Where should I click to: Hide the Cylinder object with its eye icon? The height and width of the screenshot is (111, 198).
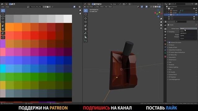[x=196, y=13]
